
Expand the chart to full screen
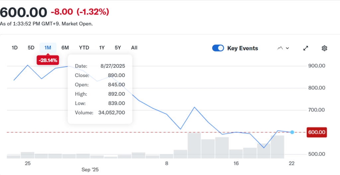point(306,48)
